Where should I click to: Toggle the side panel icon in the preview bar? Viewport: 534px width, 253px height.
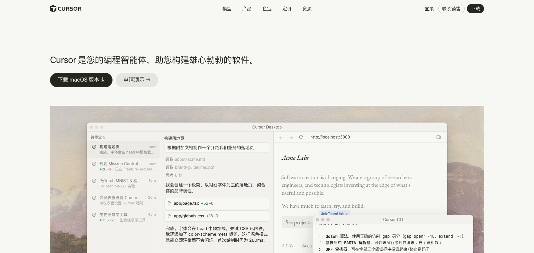coord(439,137)
